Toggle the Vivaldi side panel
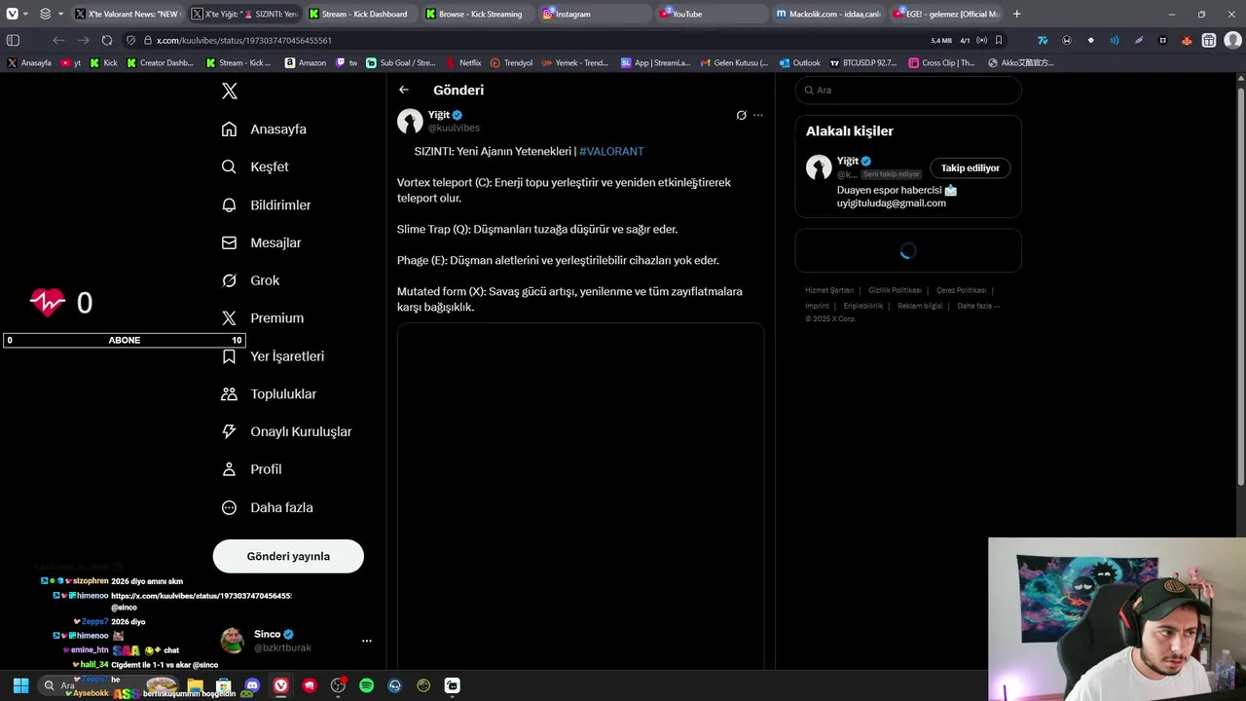 coord(13,40)
